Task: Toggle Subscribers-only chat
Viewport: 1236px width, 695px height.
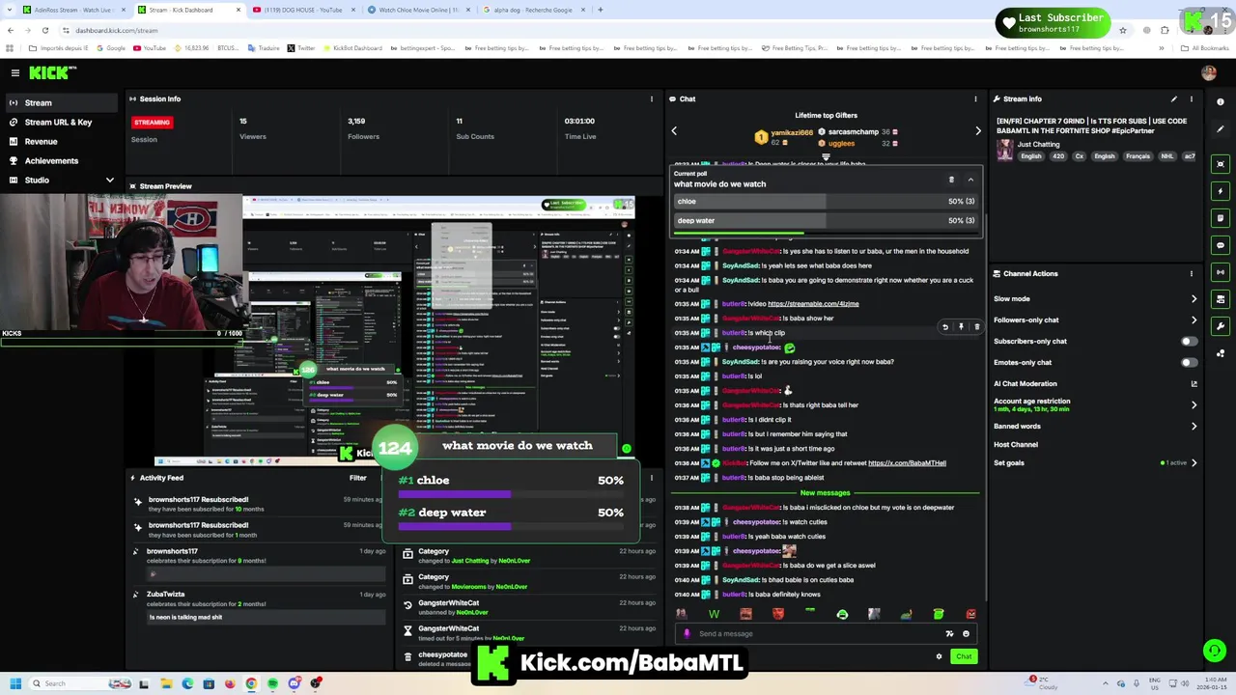Action: [x=1190, y=341]
